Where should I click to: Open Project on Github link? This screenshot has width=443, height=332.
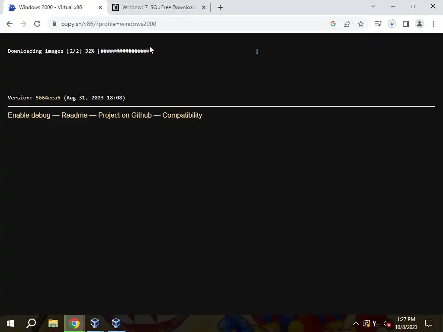click(x=125, y=115)
